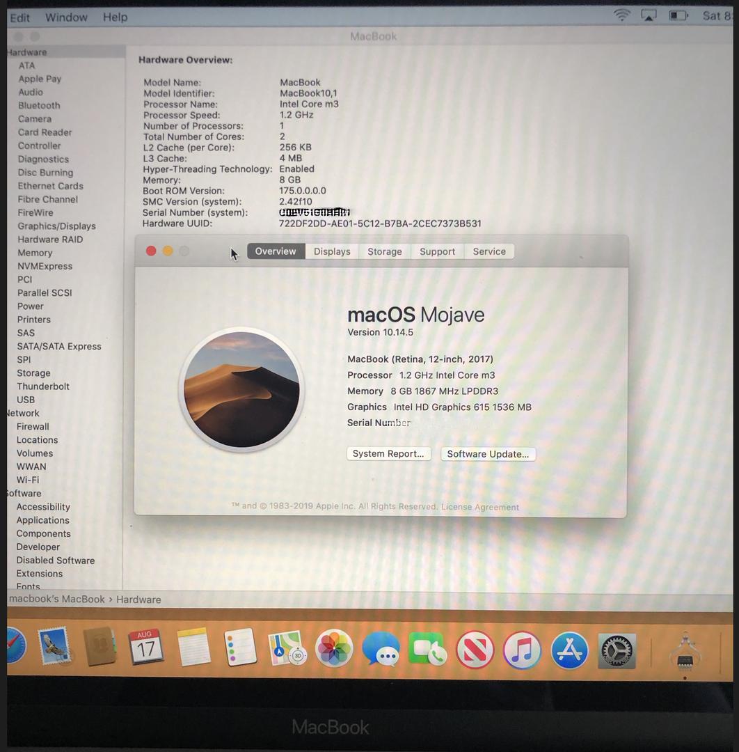Open Messages in the Dock
Viewport: 739px width, 752px height.
pyautogui.click(x=381, y=649)
